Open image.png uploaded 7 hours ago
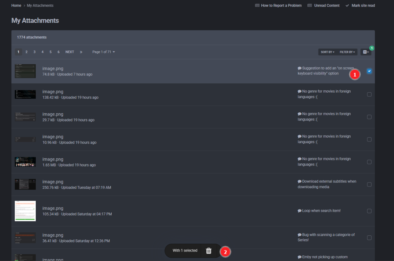The image size is (394, 261). pos(53,69)
